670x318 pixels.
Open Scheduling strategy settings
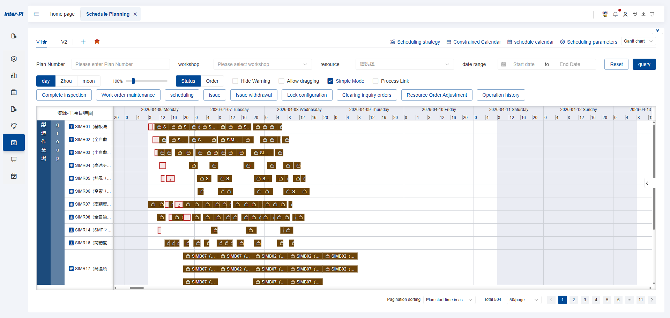coord(415,42)
